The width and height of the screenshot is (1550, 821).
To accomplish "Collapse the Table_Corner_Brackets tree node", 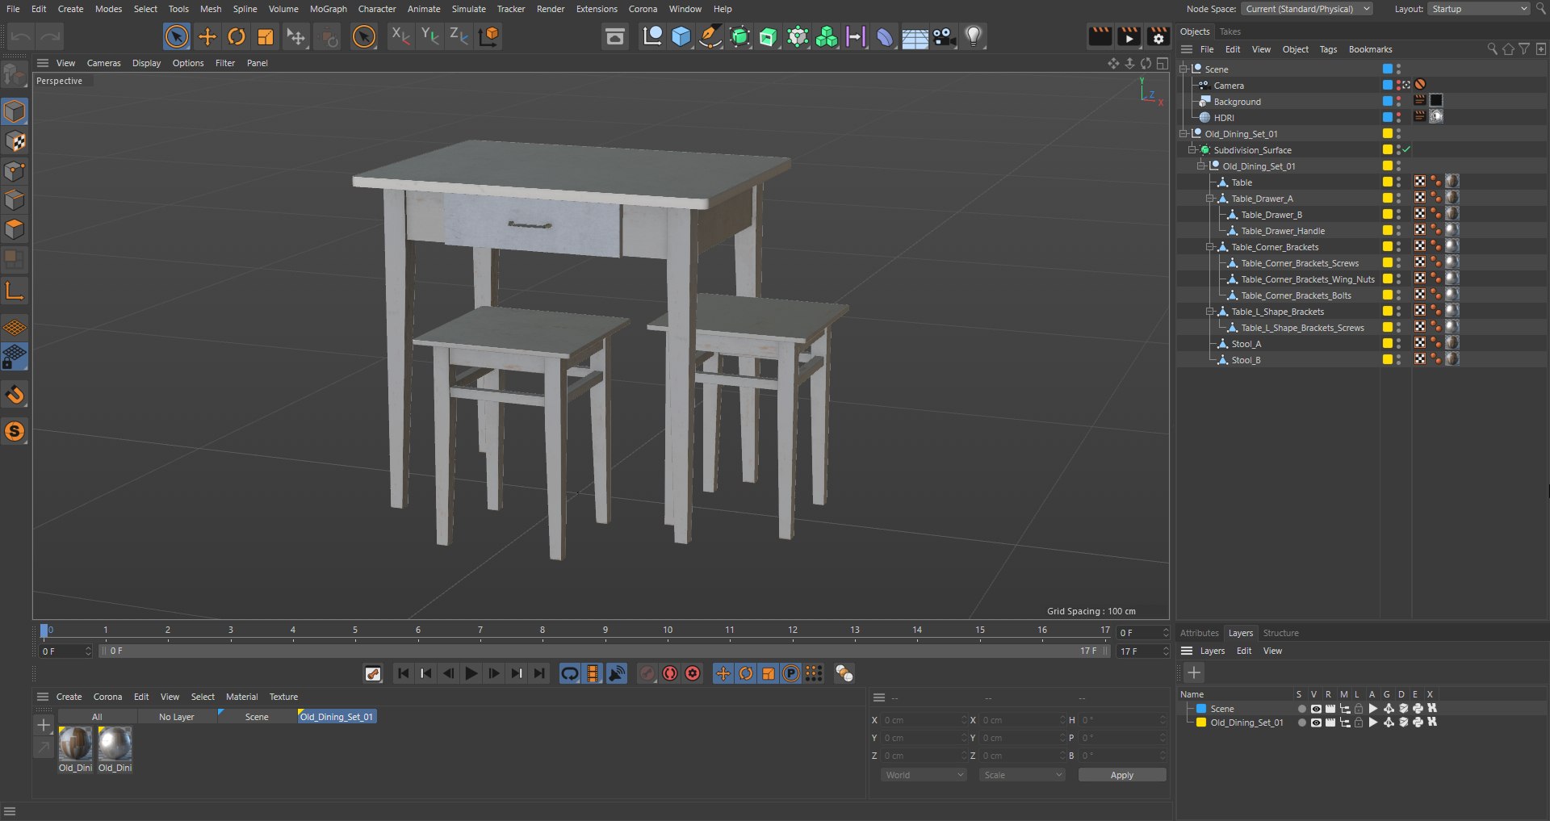I will click(x=1209, y=247).
